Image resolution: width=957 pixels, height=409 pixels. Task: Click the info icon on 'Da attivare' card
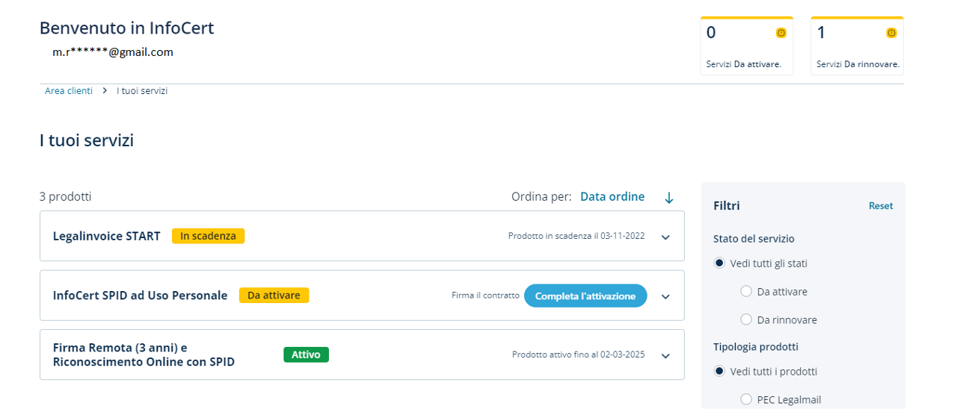tap(781, 33)
